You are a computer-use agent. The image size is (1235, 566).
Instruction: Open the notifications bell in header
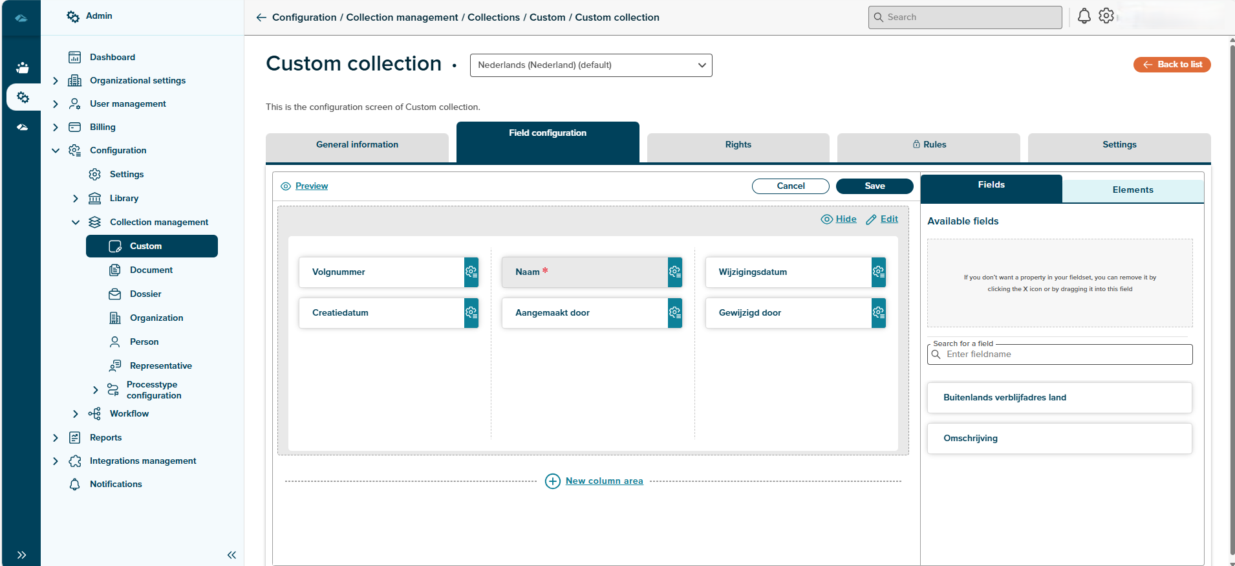click(x=1084, y=17)
